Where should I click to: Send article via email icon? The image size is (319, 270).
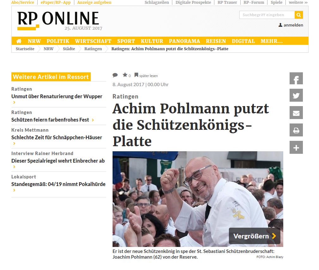pos(296,113)
